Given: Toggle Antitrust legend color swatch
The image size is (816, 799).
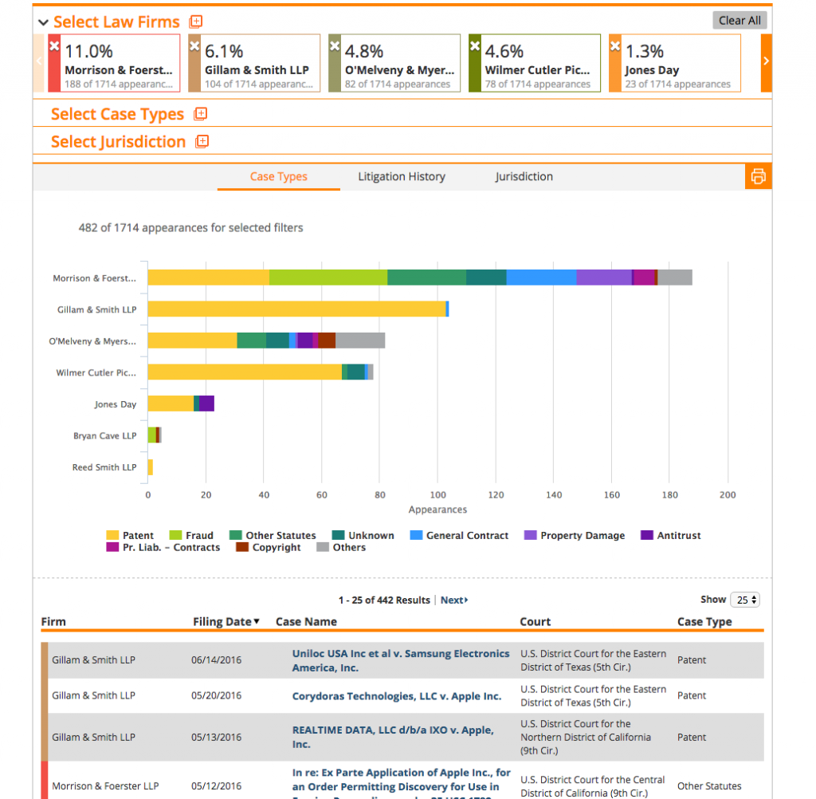Looking at the screenshot, I should pyautogui.click(x=647, y=535).
